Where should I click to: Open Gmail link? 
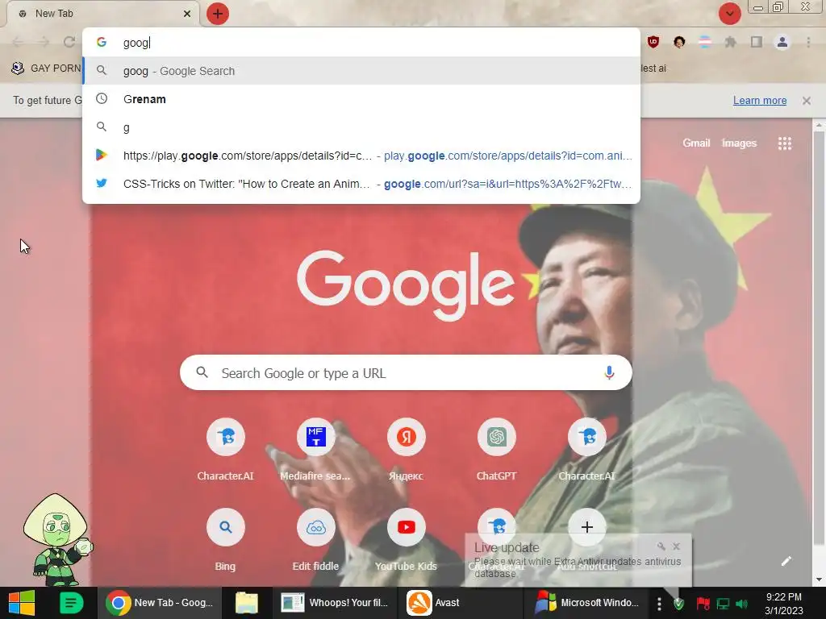tap(696, 143)
